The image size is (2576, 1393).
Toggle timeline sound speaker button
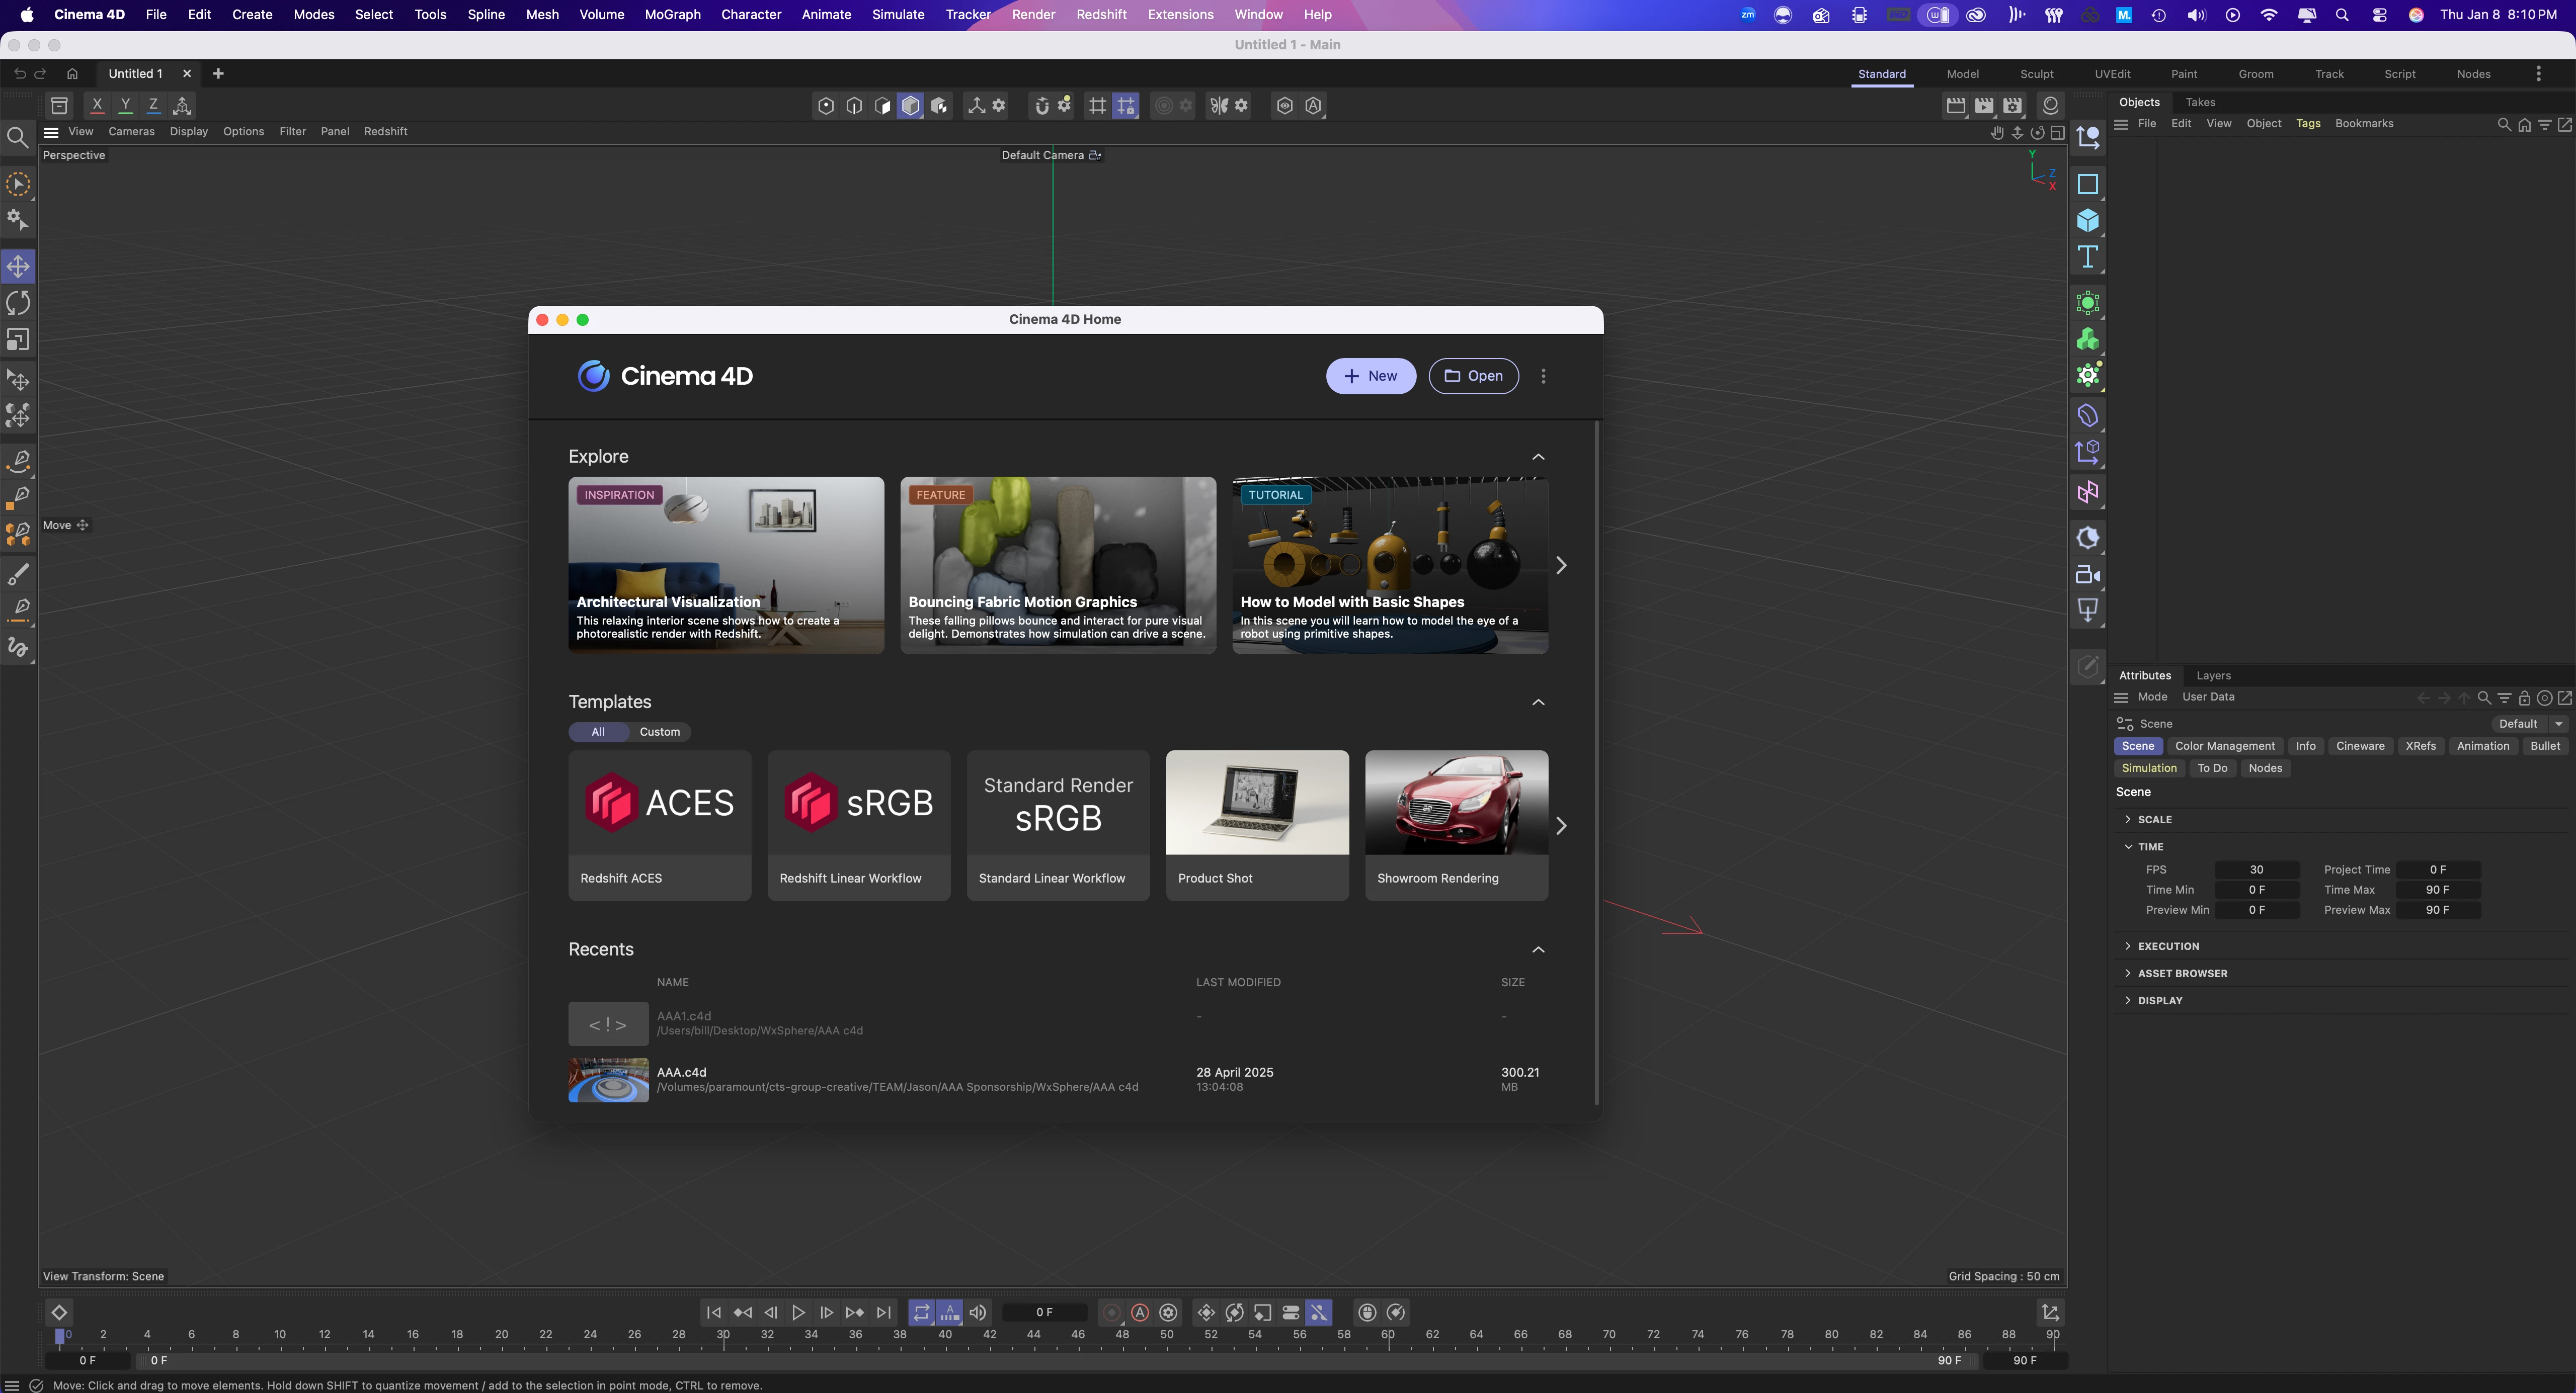pyautogui.click(x=978, y=1312)
